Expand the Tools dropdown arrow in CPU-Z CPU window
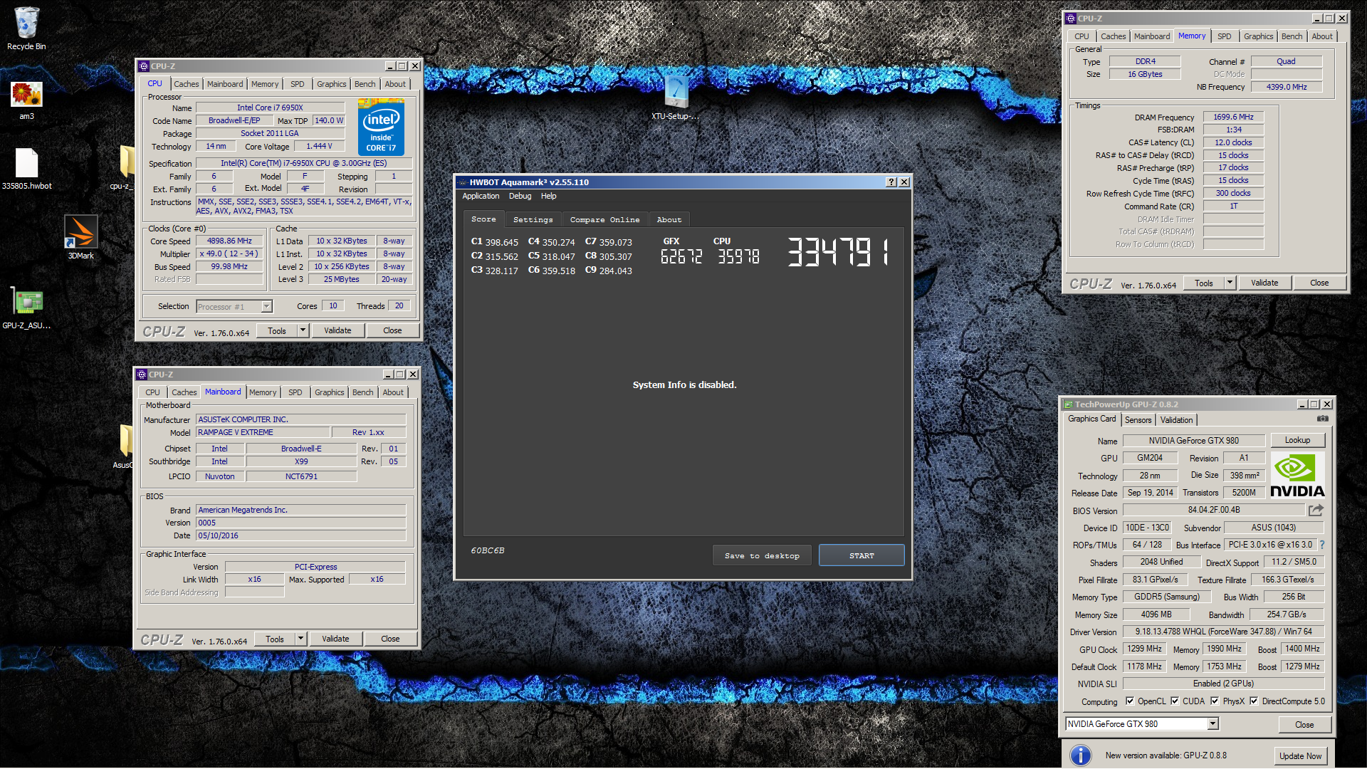 click(303, 331)
